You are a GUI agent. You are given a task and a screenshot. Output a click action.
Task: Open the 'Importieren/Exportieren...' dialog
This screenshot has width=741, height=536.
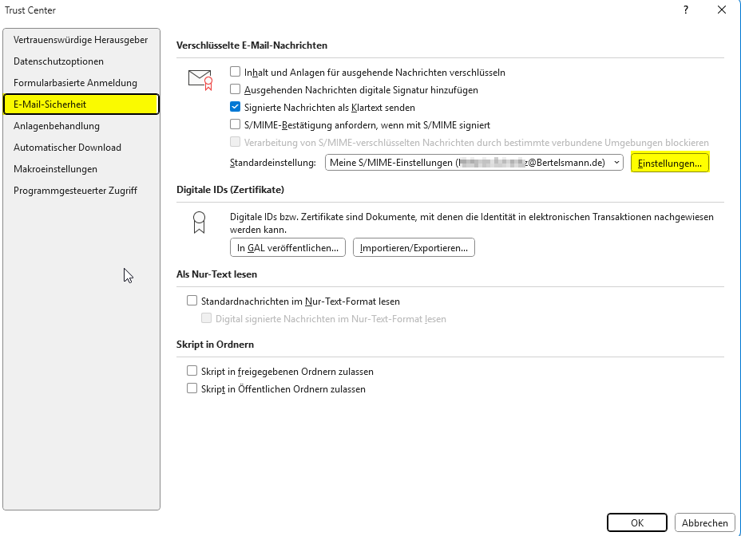click(x=414, y=248)
